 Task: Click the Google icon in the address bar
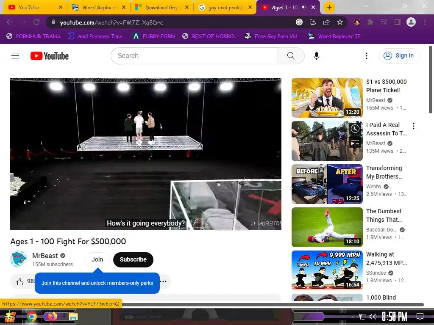299,22
